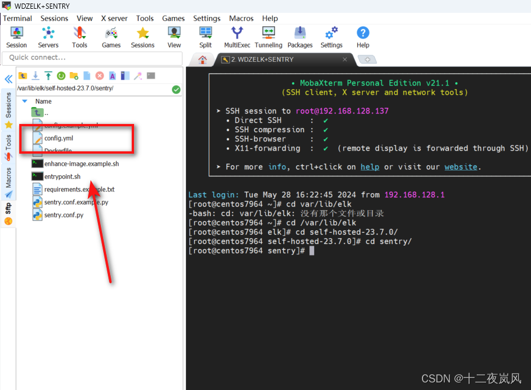
Task: Open the Macros side tab
Action: point(9,182)
